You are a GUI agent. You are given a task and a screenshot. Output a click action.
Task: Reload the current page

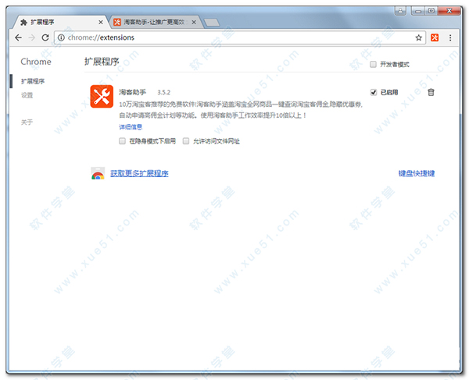45,37
